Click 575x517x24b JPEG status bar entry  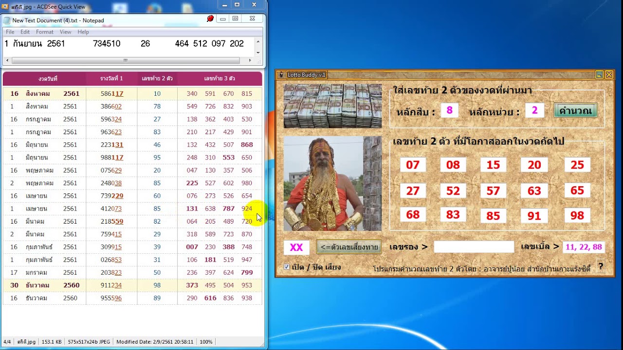tap(89, 342)
